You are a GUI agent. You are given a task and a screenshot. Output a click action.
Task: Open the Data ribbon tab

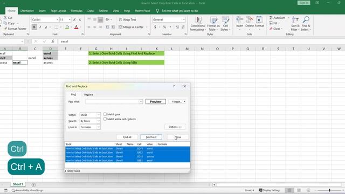[x=91, y=11]
